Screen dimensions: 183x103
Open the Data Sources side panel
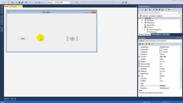[2, 9]
